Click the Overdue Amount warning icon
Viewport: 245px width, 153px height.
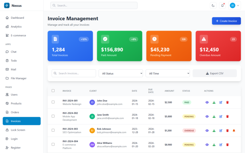coord(204,39)
